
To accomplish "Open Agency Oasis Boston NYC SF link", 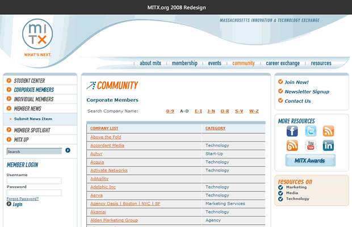I will click(125, 203).
